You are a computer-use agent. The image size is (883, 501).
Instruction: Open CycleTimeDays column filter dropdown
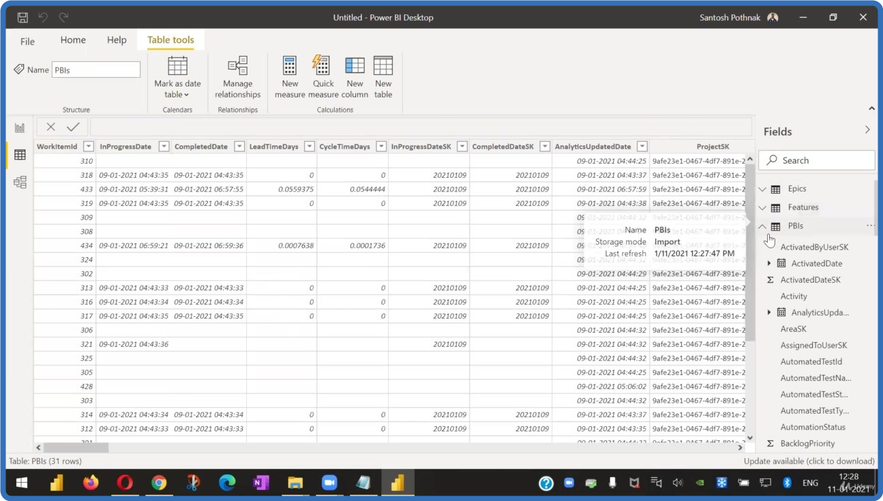click(x=381, y=147)
